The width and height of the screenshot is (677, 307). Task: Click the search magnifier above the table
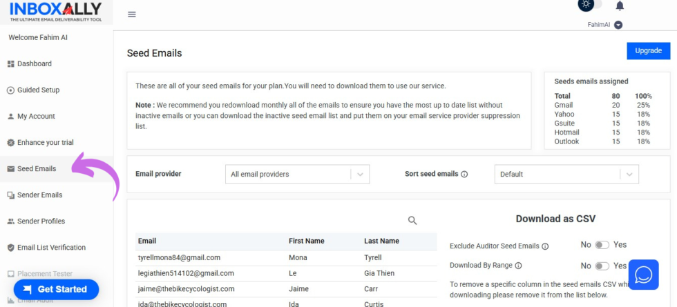[x=412, y=221]
